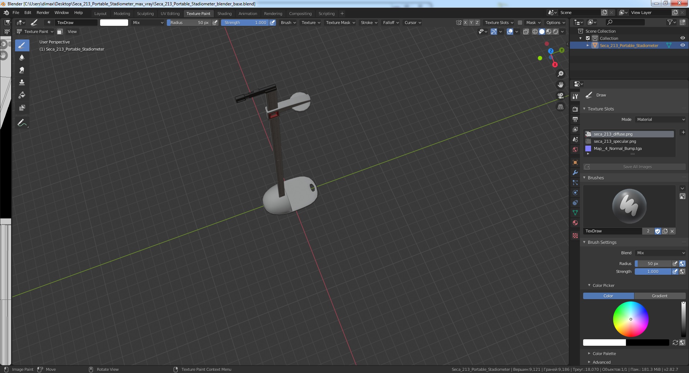Open the Brush popover

[289, 23]
